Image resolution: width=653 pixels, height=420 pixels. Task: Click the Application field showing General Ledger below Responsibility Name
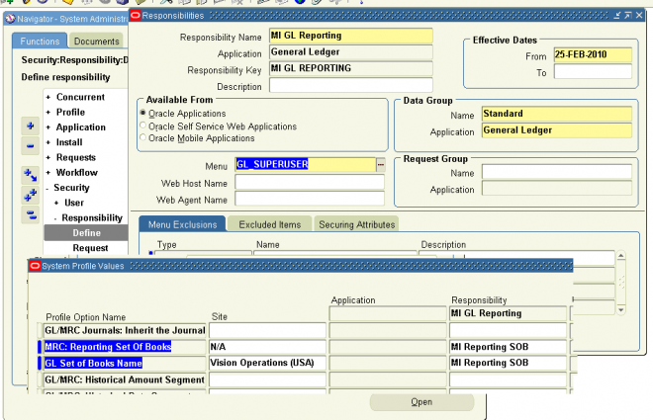[351, 52]
